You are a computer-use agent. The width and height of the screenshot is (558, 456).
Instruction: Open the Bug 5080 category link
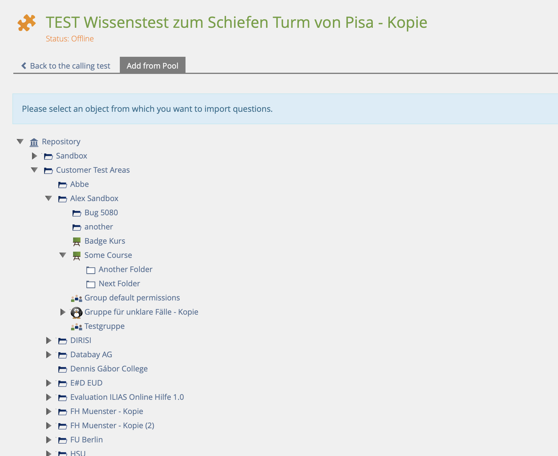tap(101, 213)
